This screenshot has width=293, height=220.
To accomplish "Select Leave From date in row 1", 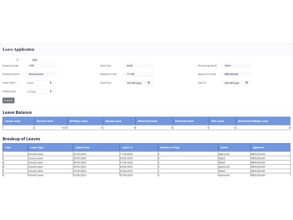I will (x=96, y=154).
